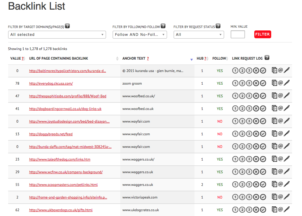The image size is (302, 216).
Task: Open help icon next to Filter by Target Domain
Action: (67, 26)
